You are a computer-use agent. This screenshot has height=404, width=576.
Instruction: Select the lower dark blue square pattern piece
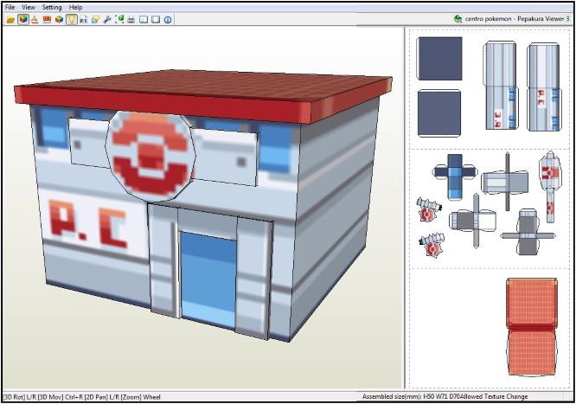click(x=439, y=112)
